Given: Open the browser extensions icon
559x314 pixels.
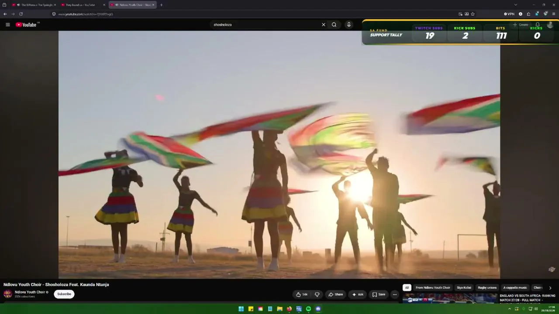Looking at the screenshot, I should pos(528,14).
